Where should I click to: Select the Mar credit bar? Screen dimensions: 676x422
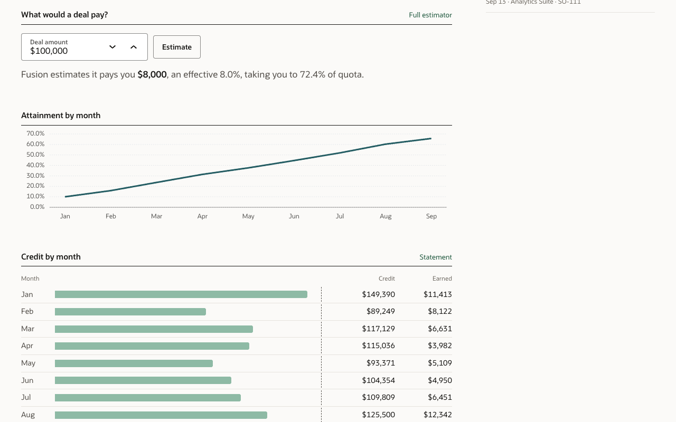(x=154, y=329)
